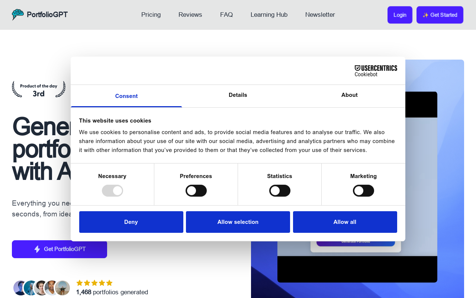The width and height of the screenshot is (476, 298).
Task: Click the Login button
Action: (400, 15)
